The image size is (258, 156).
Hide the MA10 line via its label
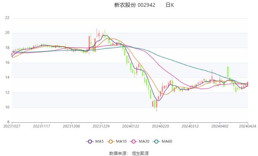pos(121,141)
